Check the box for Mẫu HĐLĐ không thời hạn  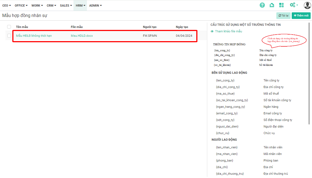pos(9,36)
